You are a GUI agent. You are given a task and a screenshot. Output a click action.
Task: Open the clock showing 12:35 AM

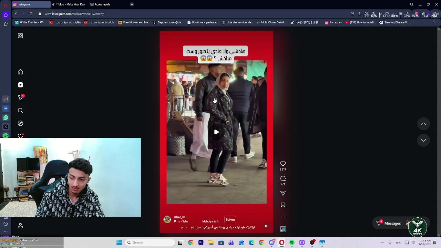[425, 242]
